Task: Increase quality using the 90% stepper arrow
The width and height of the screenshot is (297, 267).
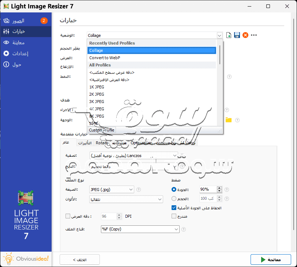Action: [x=219, y=188]
